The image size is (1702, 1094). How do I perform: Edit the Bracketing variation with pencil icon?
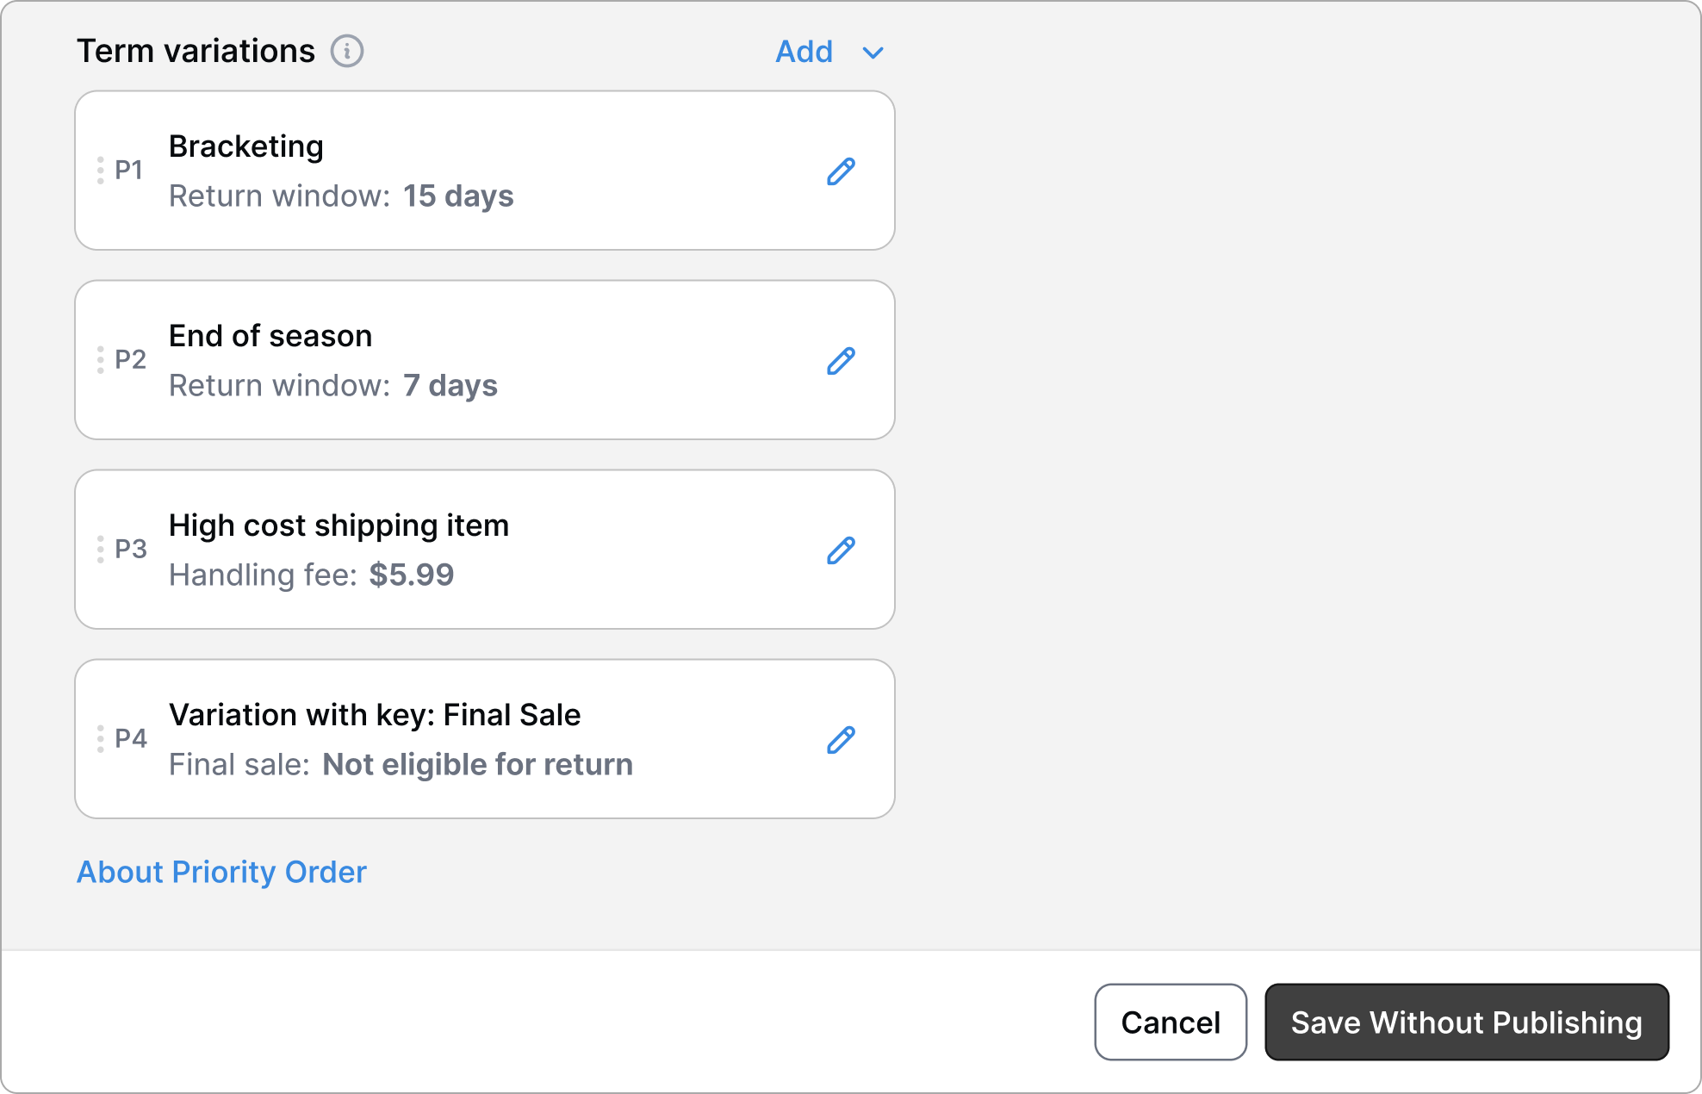pyautogui.click(x=841, y=171)
